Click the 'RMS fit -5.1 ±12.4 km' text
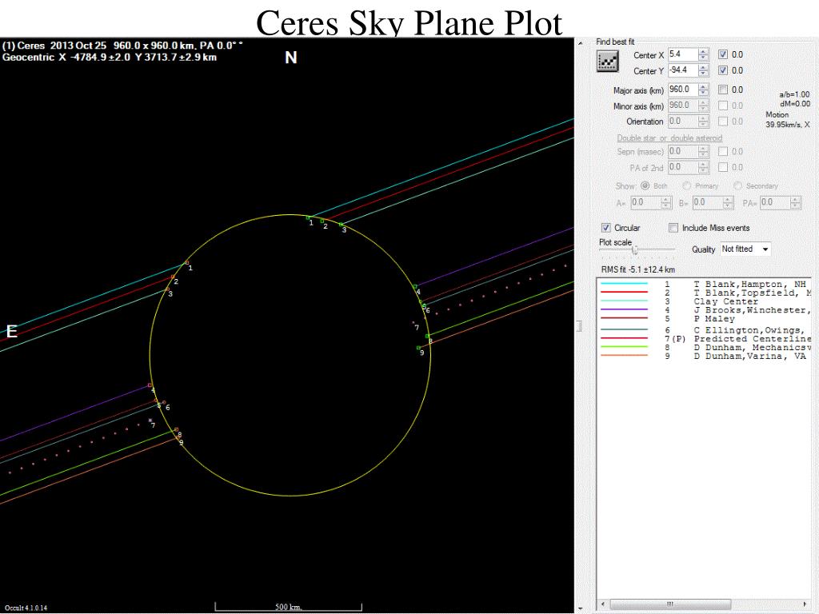 click(638, 270)
